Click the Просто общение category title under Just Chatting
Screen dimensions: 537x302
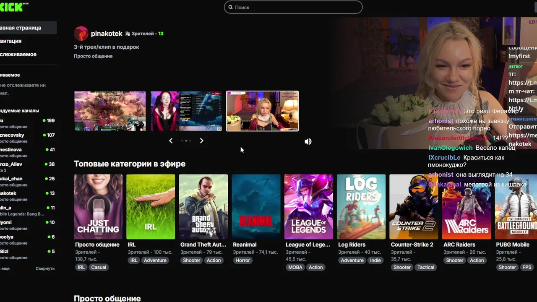[97, 245]
